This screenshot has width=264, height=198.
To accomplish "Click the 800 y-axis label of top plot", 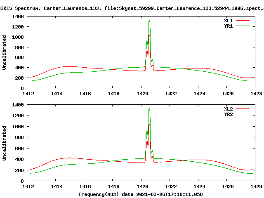I will pyautogui.click(x=19, y=47).
